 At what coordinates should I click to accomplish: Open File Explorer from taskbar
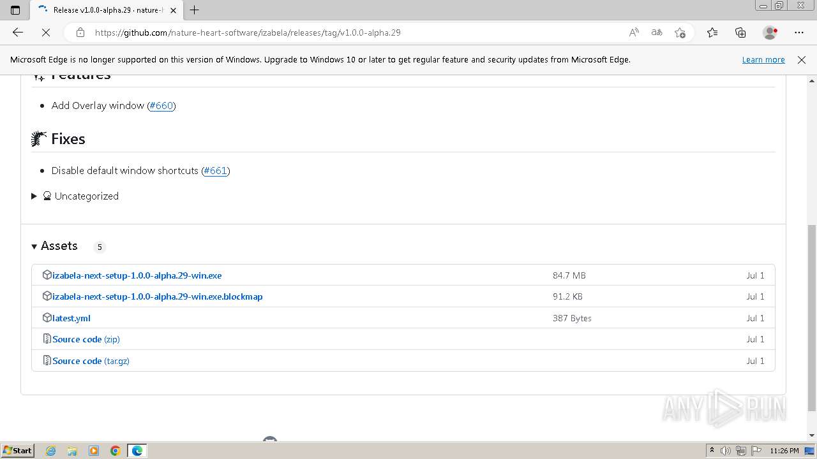tap(72, 451)
